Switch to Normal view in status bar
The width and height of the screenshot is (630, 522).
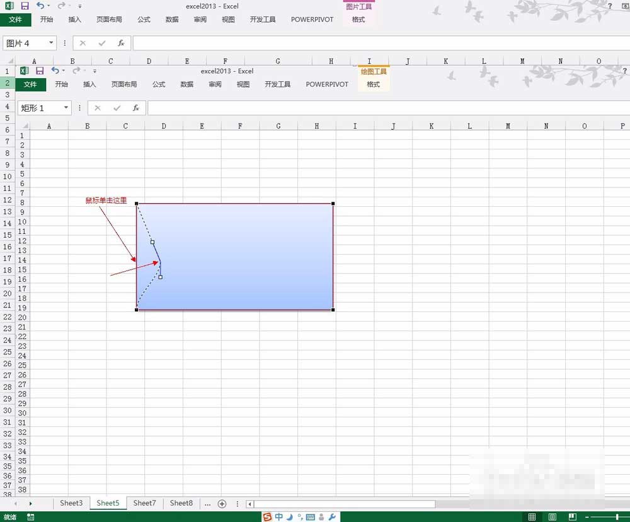point(532,517)
